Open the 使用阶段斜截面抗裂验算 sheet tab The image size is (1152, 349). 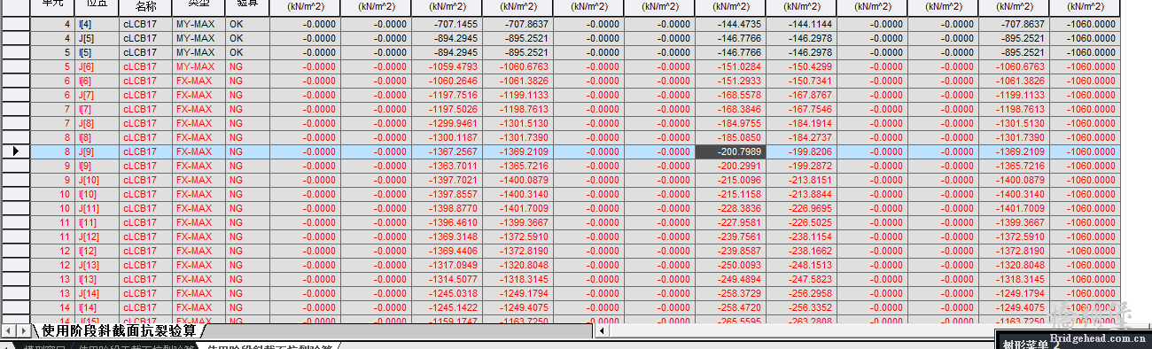pyautogui.click(x=119, y=330)
